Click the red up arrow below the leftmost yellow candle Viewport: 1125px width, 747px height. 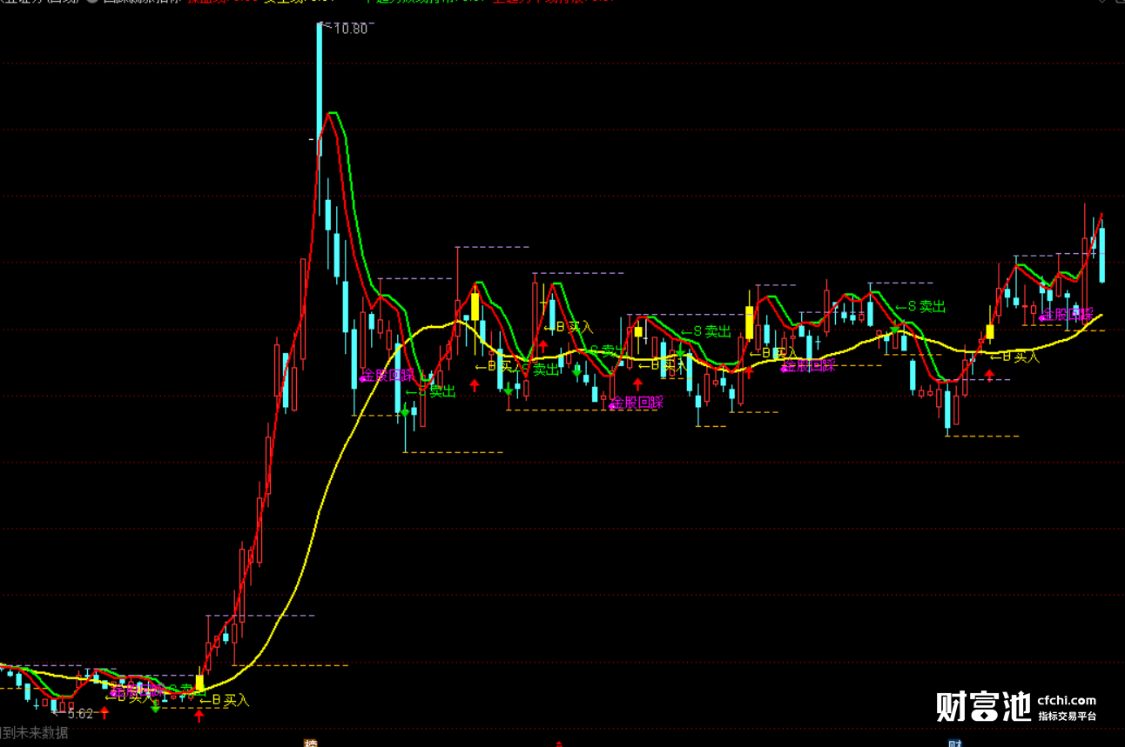199,716
